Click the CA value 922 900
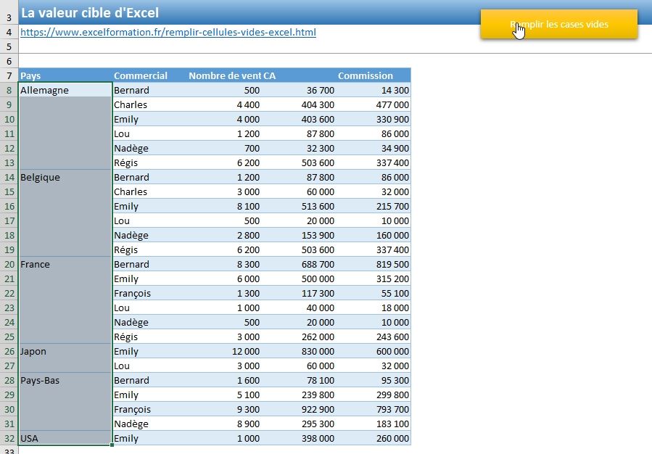Image resolution: width=652 pixels, height=454 pixels. (x=299, y=409)
